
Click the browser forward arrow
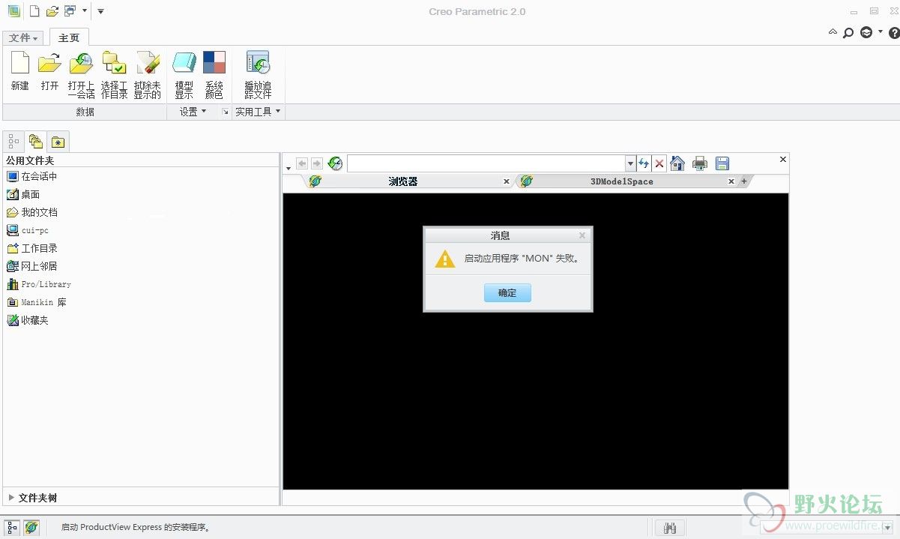click(317, 163)
